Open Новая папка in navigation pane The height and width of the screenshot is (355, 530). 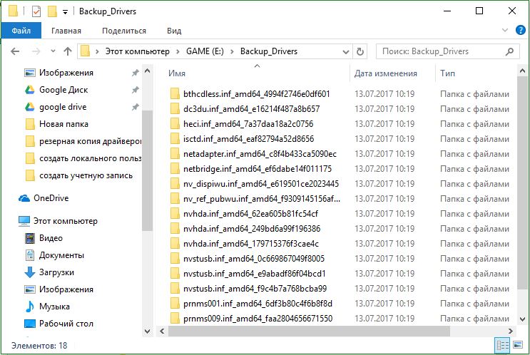click(63, 124)
